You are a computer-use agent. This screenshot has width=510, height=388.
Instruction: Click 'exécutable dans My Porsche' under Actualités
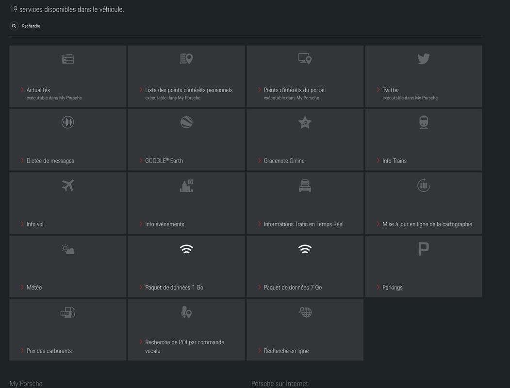coord(54,98)
